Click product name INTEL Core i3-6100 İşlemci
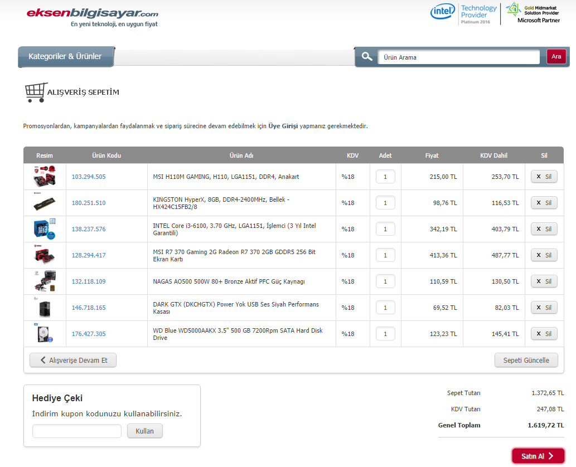 tap(234, 229)
